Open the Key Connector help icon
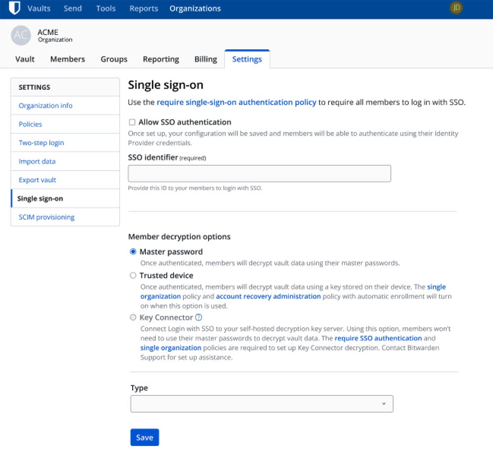 [x=198, y=317]
